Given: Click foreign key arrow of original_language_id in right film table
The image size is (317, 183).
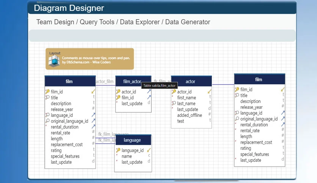Looking at the screenshot, I should (283, 118).
